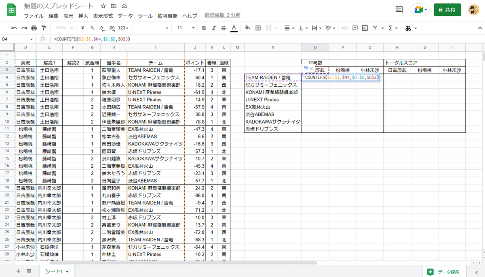Open the ファイル menu
This screenshot has width=485, height=277.
click(x=34, y=16)
